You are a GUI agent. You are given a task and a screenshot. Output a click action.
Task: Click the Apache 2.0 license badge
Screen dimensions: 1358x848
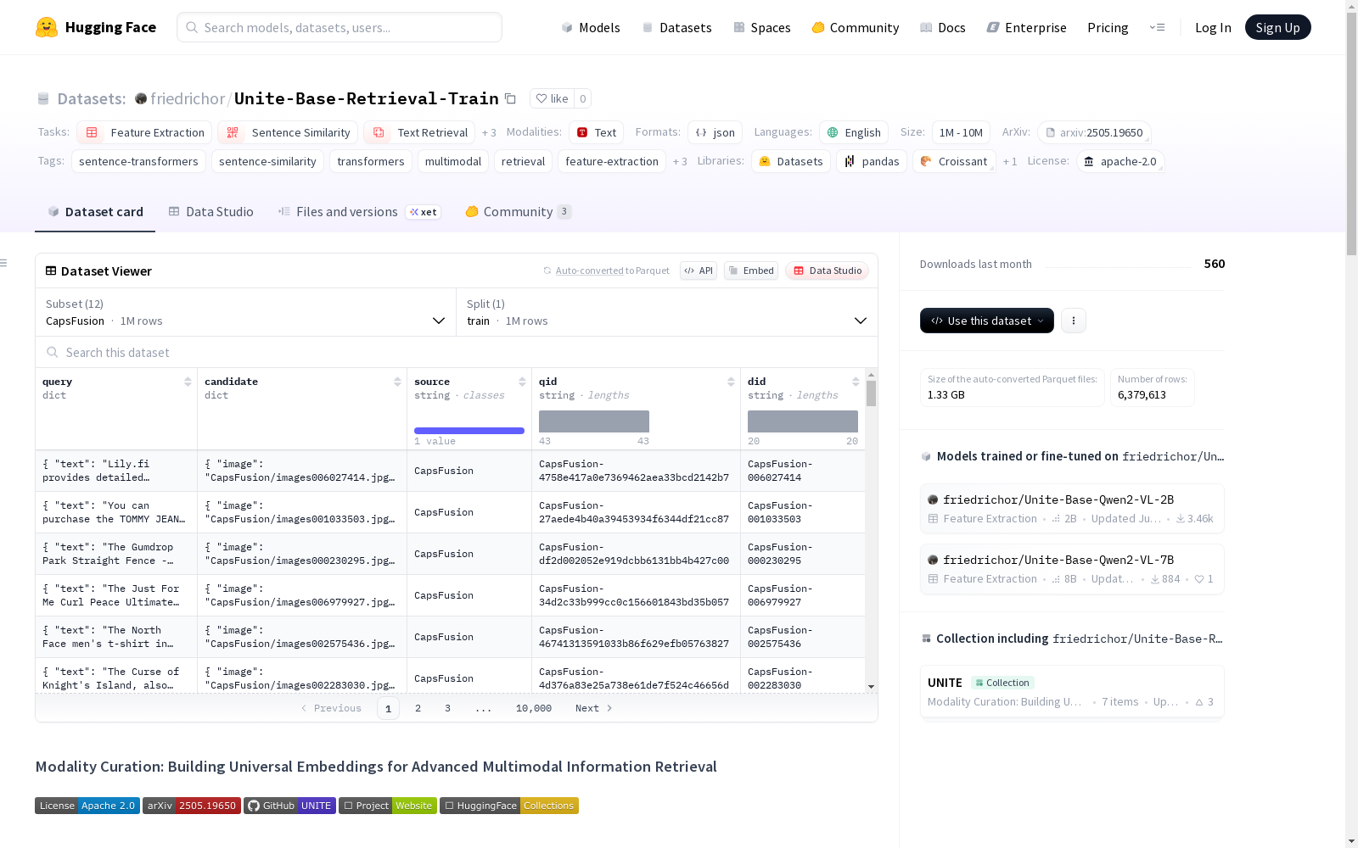pos(87,806)
